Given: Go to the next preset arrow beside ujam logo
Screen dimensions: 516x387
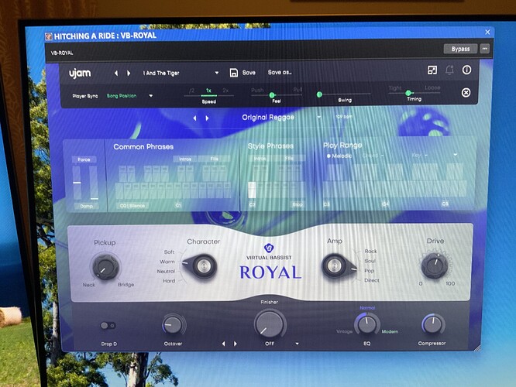Looking at the screenshot, I should coord(129,73).
